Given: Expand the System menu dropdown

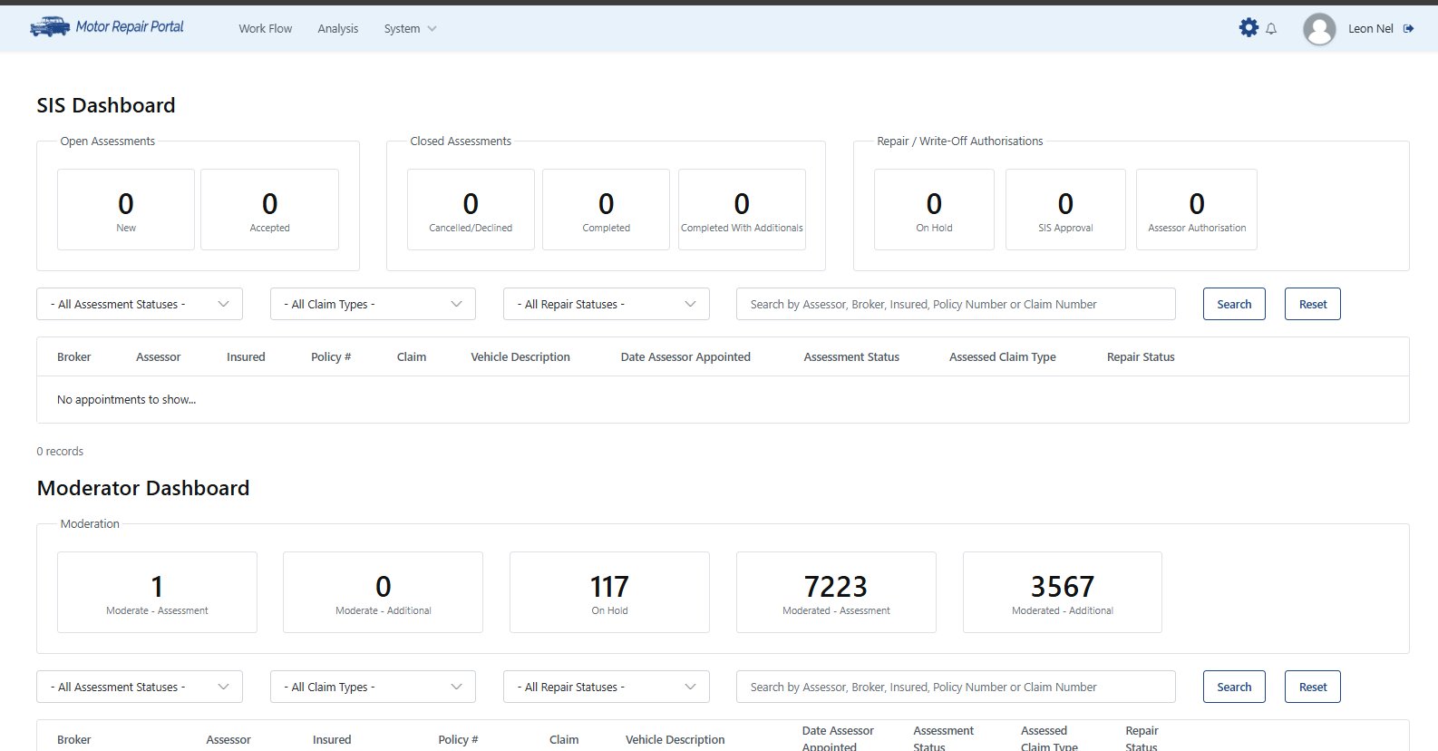Looking at the screenshot, I should (x=410, y=29).
